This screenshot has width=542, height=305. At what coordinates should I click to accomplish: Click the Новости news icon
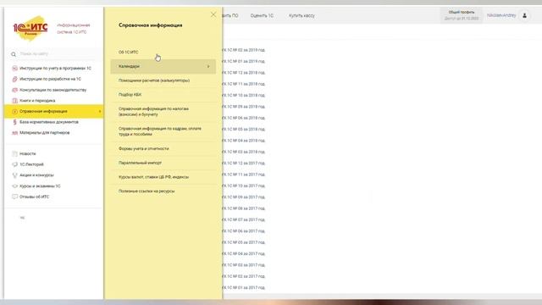(14, 153)
